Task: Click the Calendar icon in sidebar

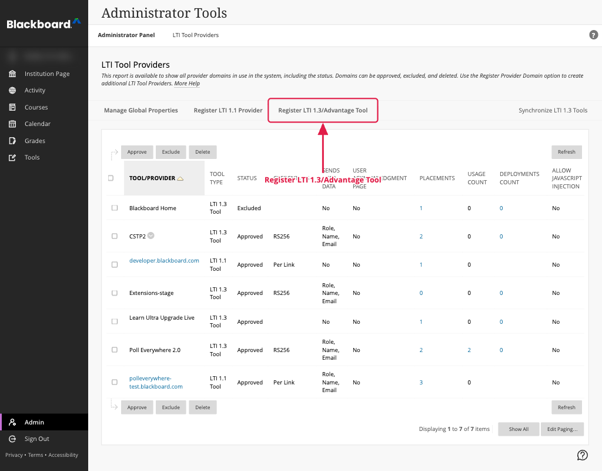Action: click(12, 124)
